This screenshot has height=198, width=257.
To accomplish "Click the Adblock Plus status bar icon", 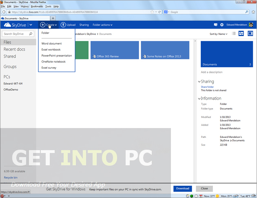I will click(x=2, y=196).
